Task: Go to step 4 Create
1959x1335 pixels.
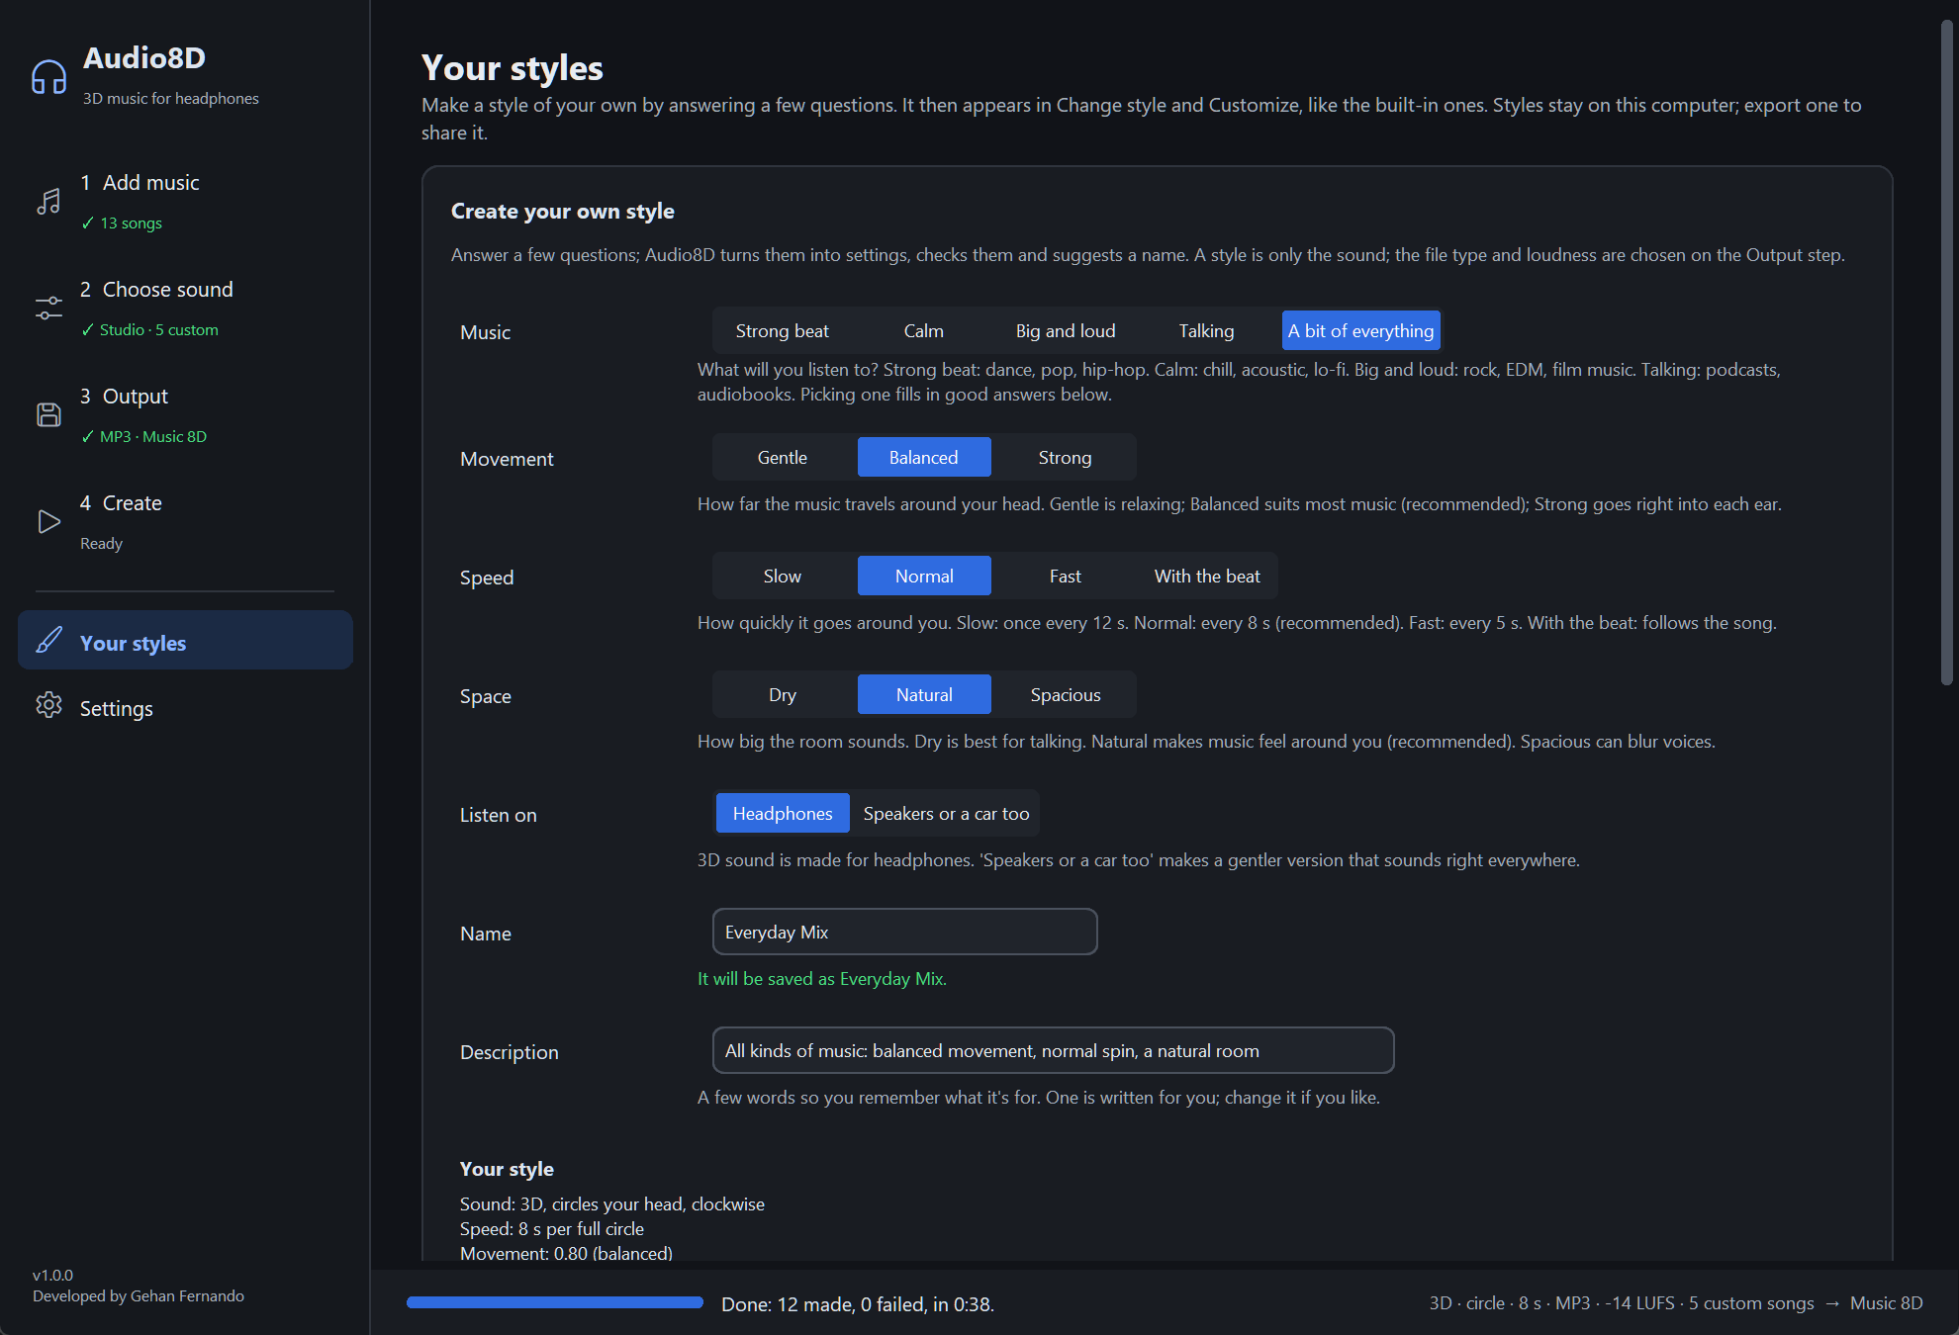Action: tap(185, 522)
